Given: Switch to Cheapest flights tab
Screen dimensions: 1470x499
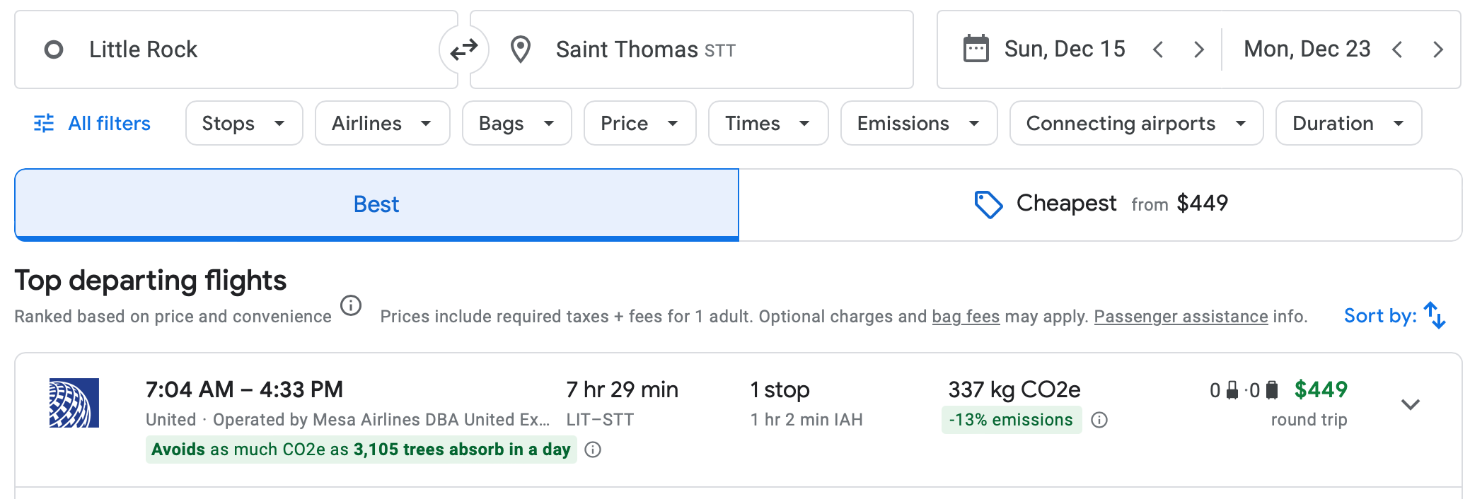Looking at the screenshot, I should (1100, 204).
